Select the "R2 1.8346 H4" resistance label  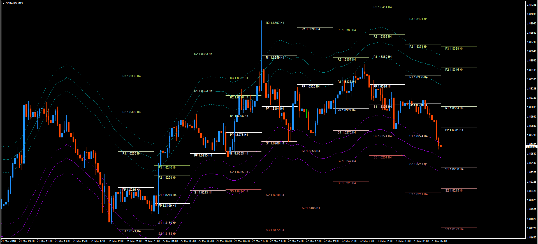click(x=454, y=70)
